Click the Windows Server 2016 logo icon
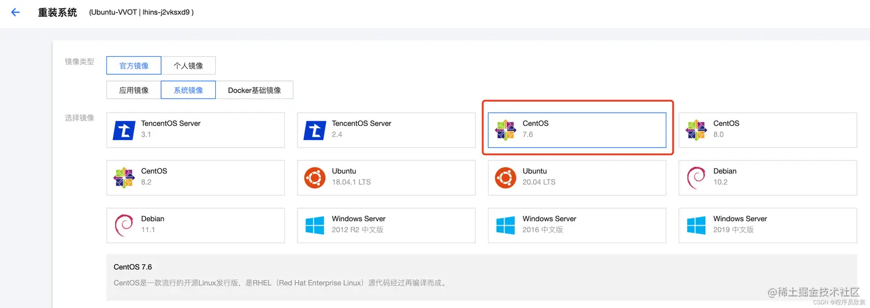This screenshot has height=308, width=870. tap(506, 226)
